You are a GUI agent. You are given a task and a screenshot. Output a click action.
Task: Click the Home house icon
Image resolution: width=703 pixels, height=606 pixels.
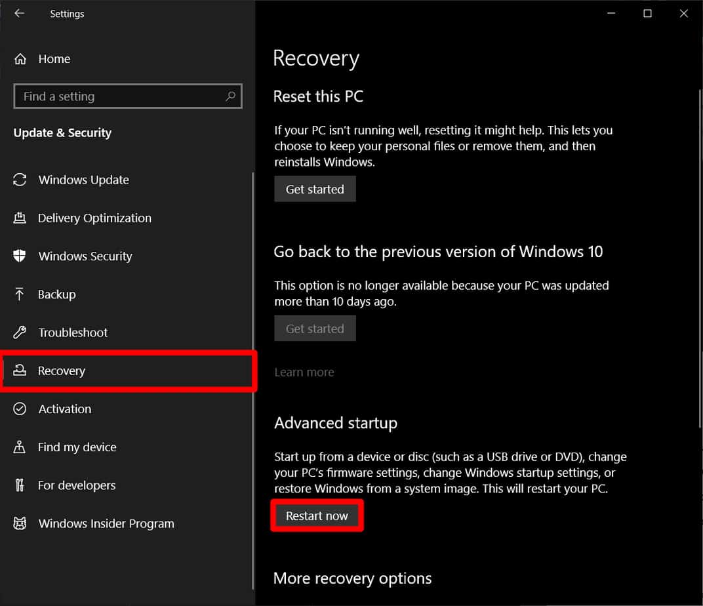pyautogui.click(x=20, y=59)
